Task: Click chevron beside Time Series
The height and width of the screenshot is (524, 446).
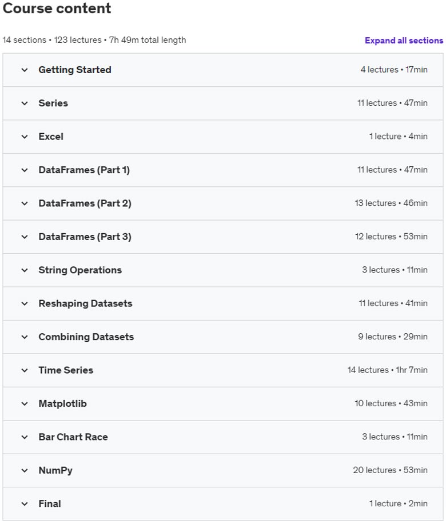Action: point(25,370)
